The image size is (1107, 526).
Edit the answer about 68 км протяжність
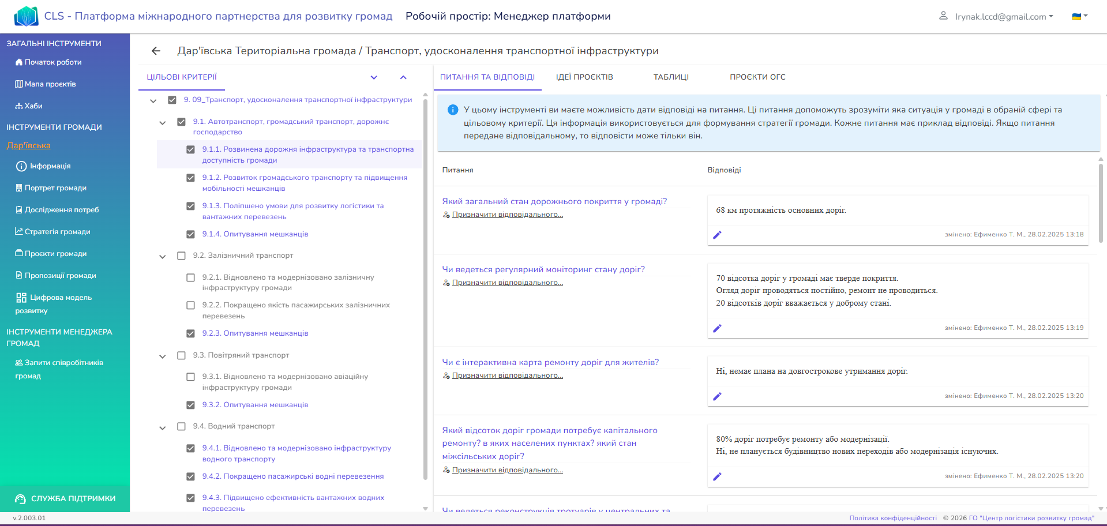[717, 235]
